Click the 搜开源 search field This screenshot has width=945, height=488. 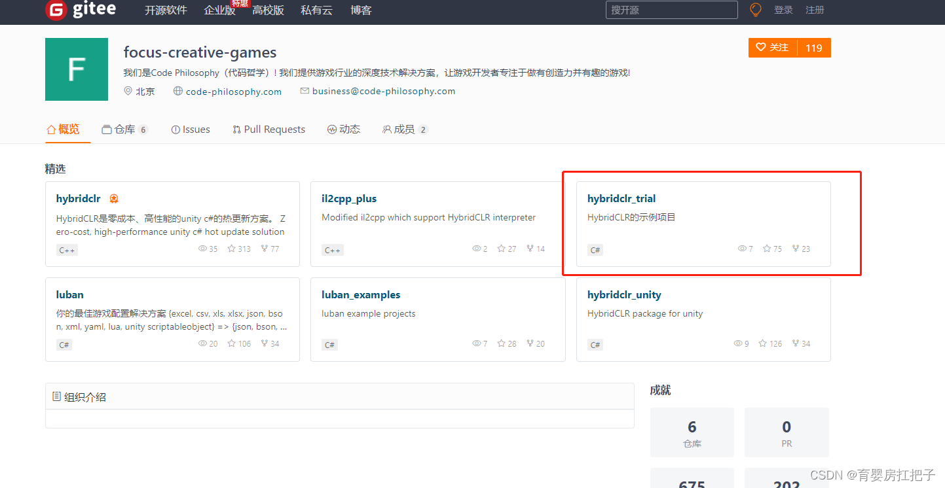pyautogui.click(x=672, y=10)
